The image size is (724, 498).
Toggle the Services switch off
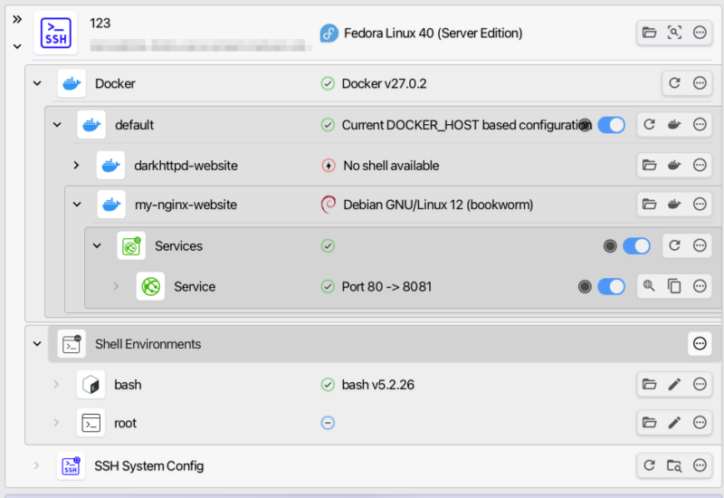point(636,245)
